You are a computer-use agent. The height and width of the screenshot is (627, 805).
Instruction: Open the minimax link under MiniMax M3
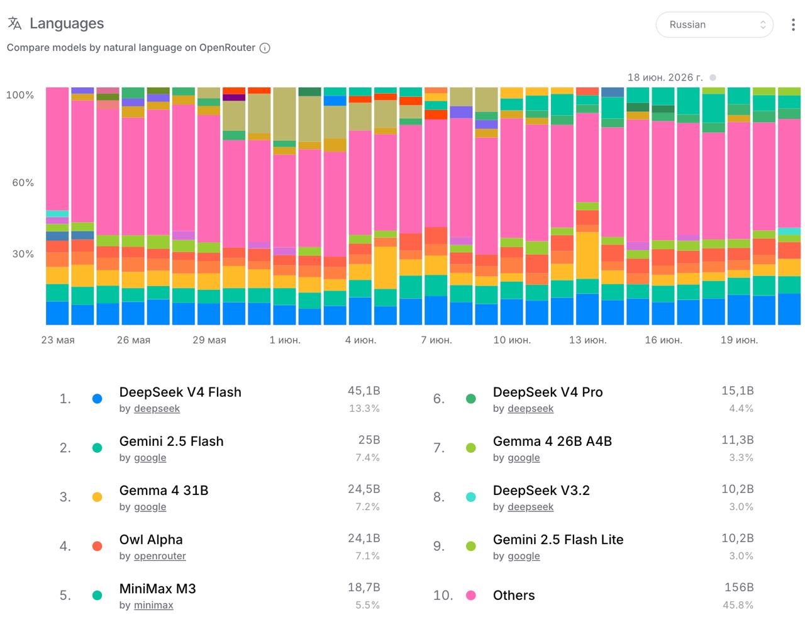pos(154,605)
